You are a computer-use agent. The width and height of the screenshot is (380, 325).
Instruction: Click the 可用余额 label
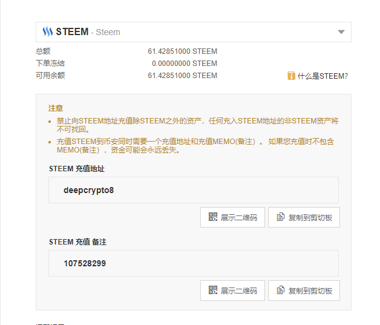pyautogui.click(x=50, y=76)
